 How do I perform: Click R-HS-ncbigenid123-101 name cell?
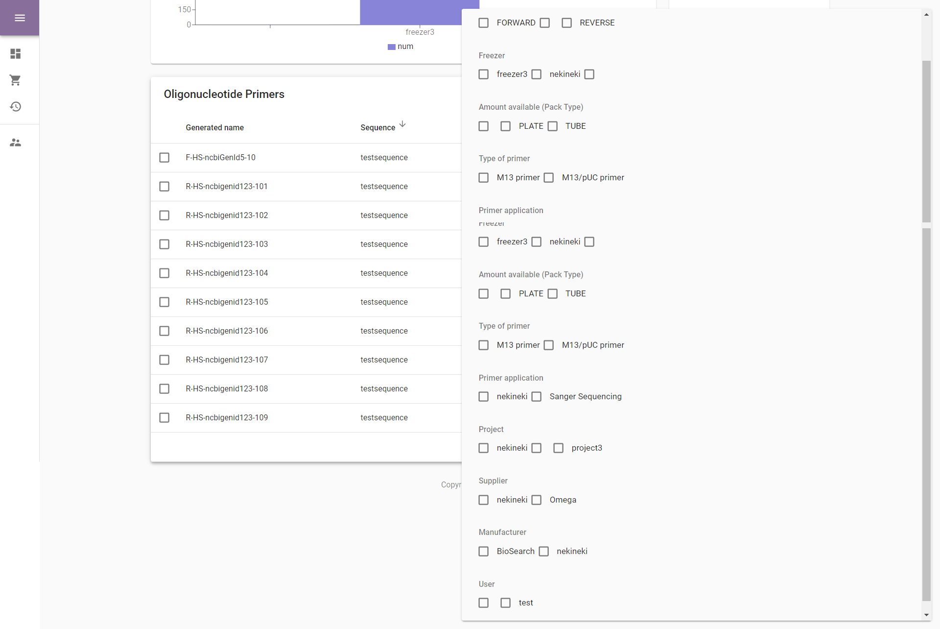227,187
